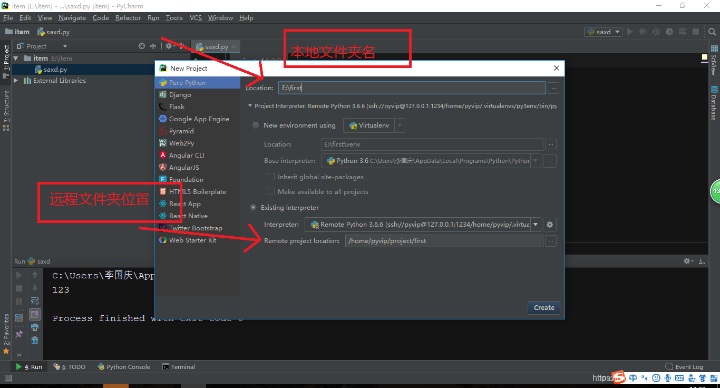Toggle 'Inherit global site-packages' checkbox

pos(270,177)
